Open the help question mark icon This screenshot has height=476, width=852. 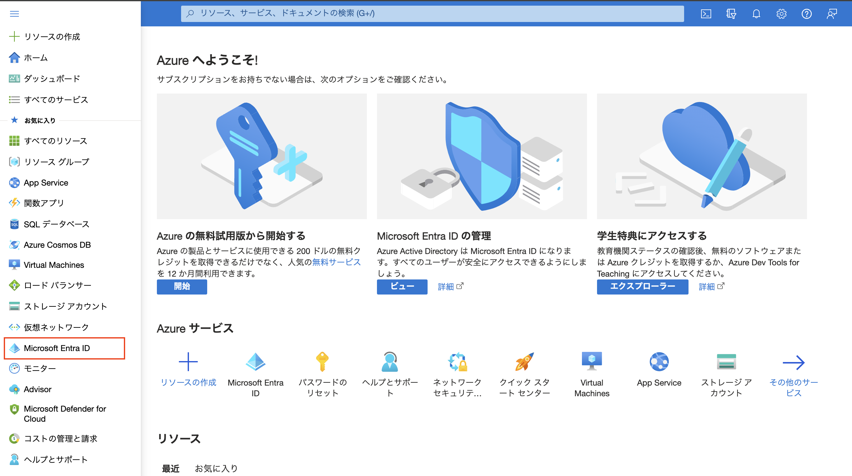(806, 14)
